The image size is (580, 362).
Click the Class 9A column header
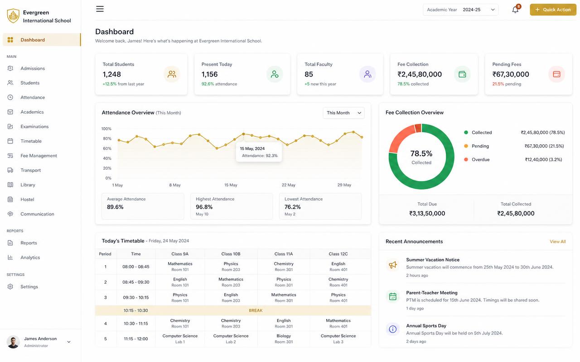tap(180, 254)
